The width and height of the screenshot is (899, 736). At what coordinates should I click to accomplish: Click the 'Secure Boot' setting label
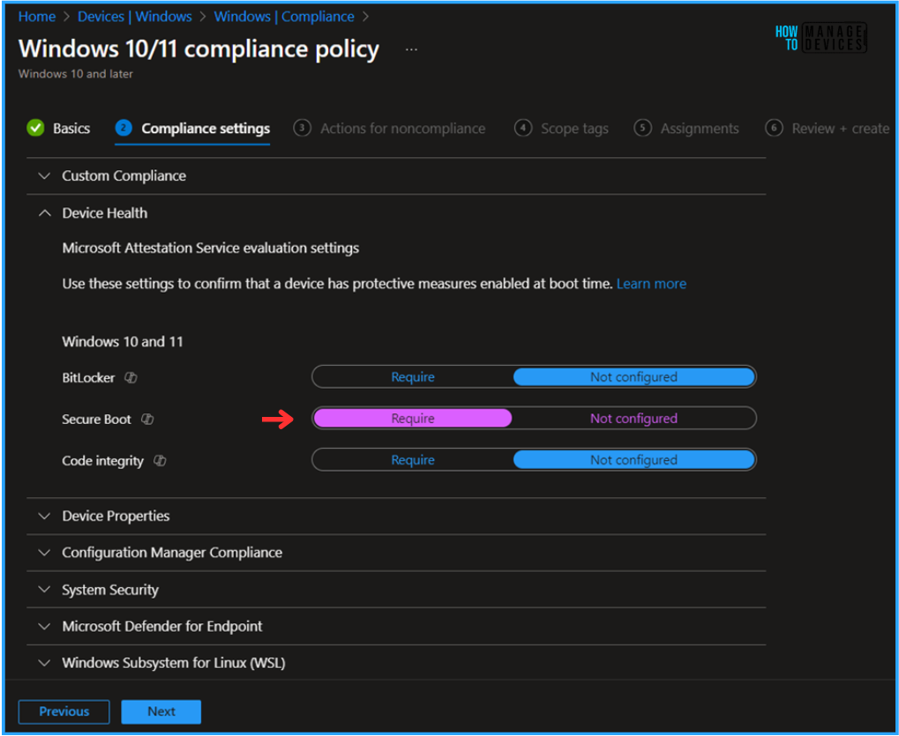click(96, 420)
